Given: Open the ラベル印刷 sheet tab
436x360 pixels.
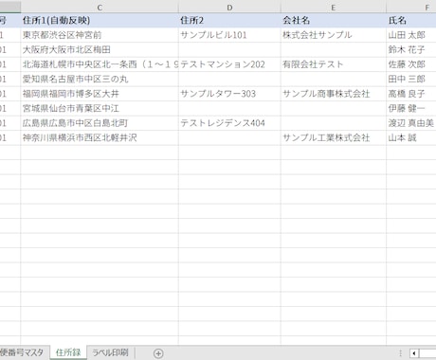Looking at the screenshot, I should point(110,352).
